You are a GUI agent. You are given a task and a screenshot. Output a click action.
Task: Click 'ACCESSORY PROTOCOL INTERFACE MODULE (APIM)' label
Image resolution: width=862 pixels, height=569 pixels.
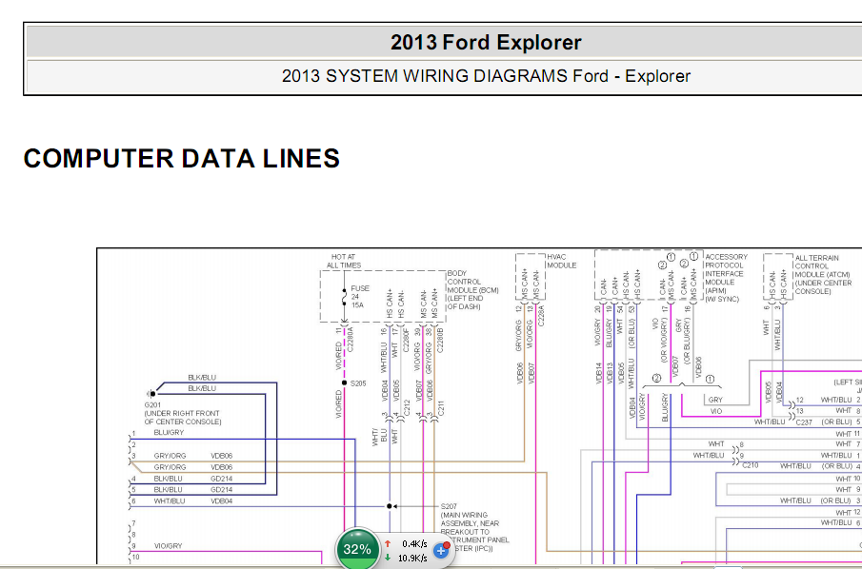(x=726, y=278)
